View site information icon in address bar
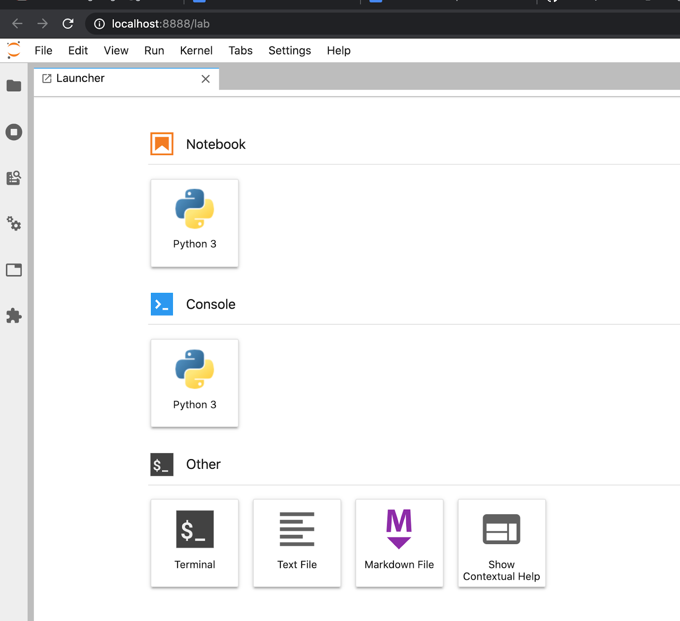The height and width of the screenshot is (621, 680). tap(99, 24)
